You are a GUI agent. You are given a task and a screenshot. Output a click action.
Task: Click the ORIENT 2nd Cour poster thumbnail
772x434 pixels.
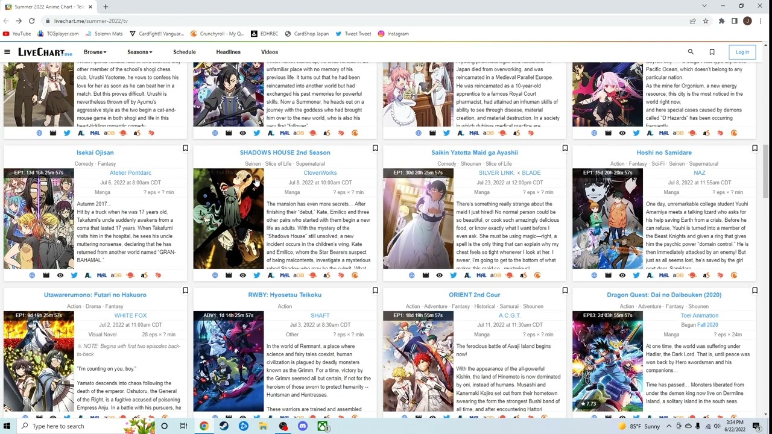click(417, 361)
